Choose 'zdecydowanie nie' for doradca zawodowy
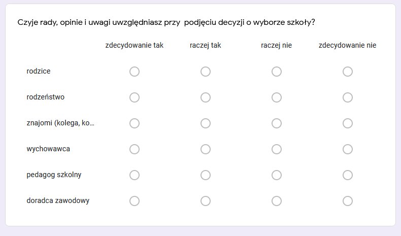Image resolution: width=401 pixels, height=236 pixels. (348, 201)
